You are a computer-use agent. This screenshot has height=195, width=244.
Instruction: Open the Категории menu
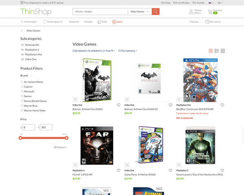(30, 22)
